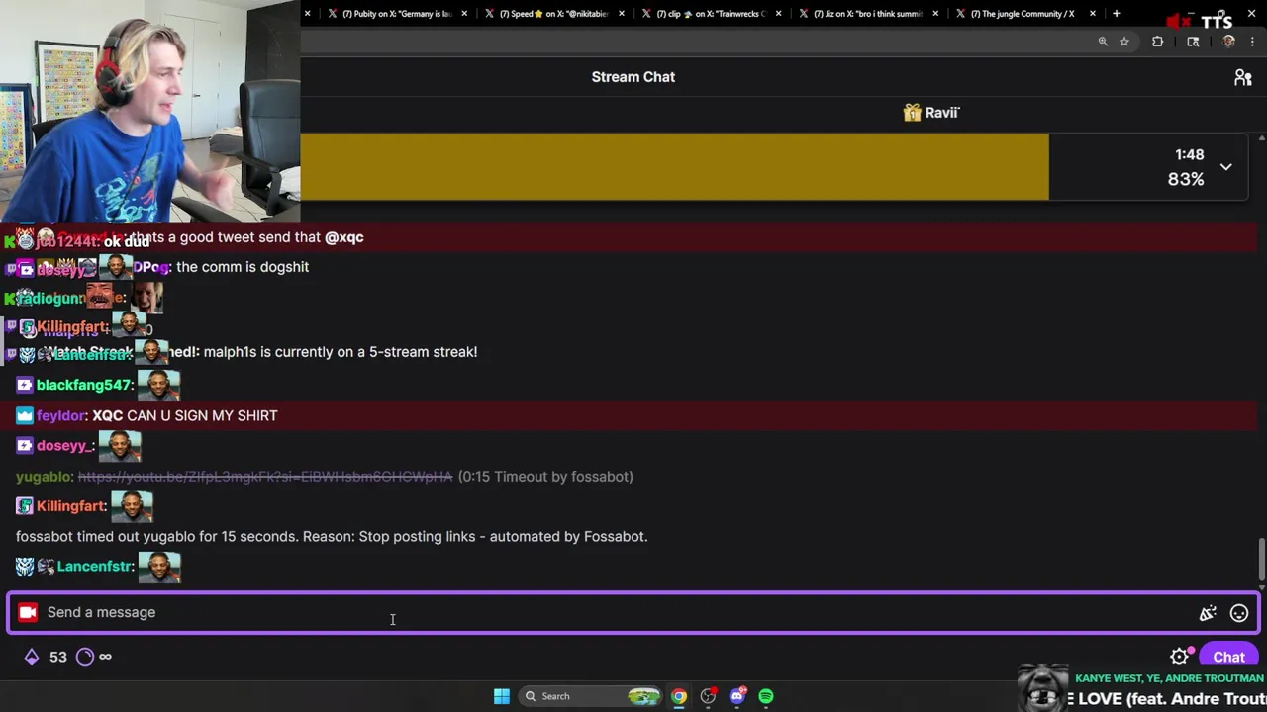
Task: Click the browser media control icon
Action: point(1193,42)
